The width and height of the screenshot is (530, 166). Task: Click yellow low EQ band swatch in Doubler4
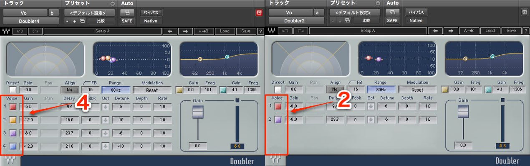179,90
